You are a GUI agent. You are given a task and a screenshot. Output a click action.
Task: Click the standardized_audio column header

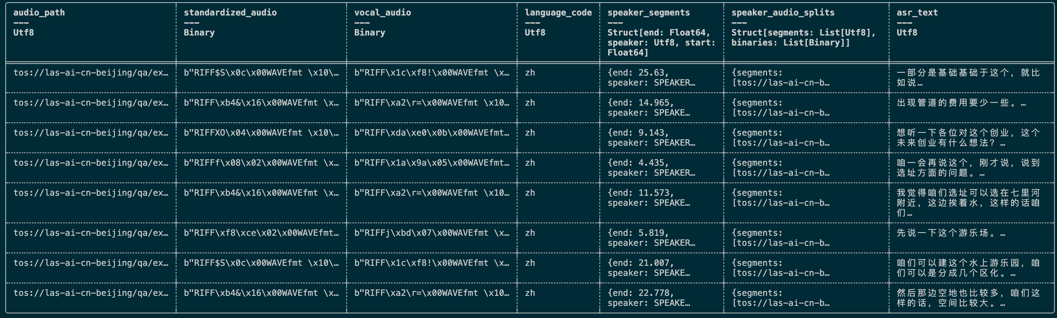pyautogui.click(x=230, y=13)
